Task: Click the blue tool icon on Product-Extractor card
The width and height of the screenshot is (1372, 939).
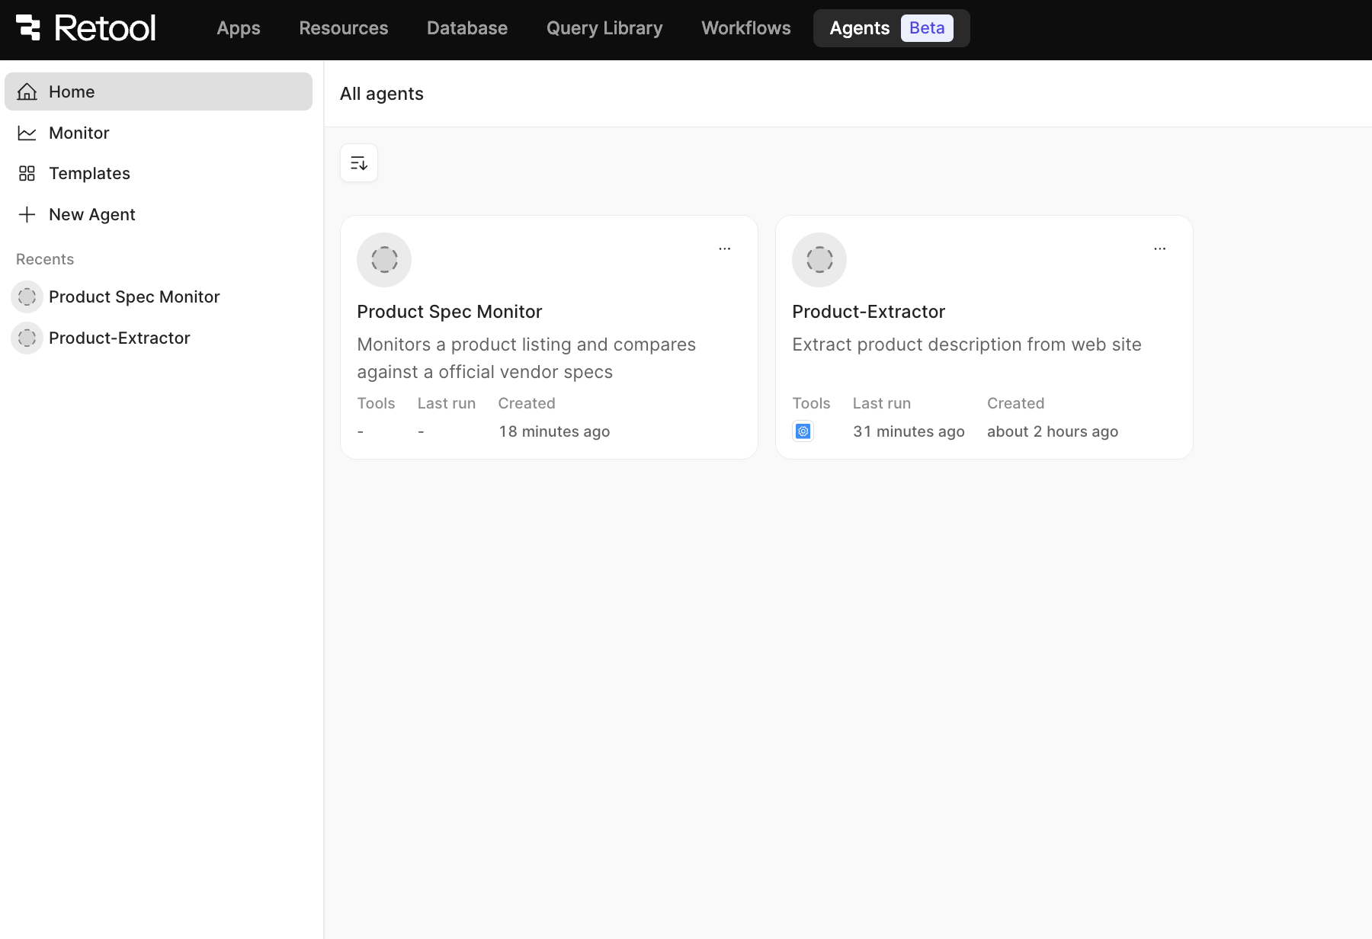Action: [x=803, y=431]
